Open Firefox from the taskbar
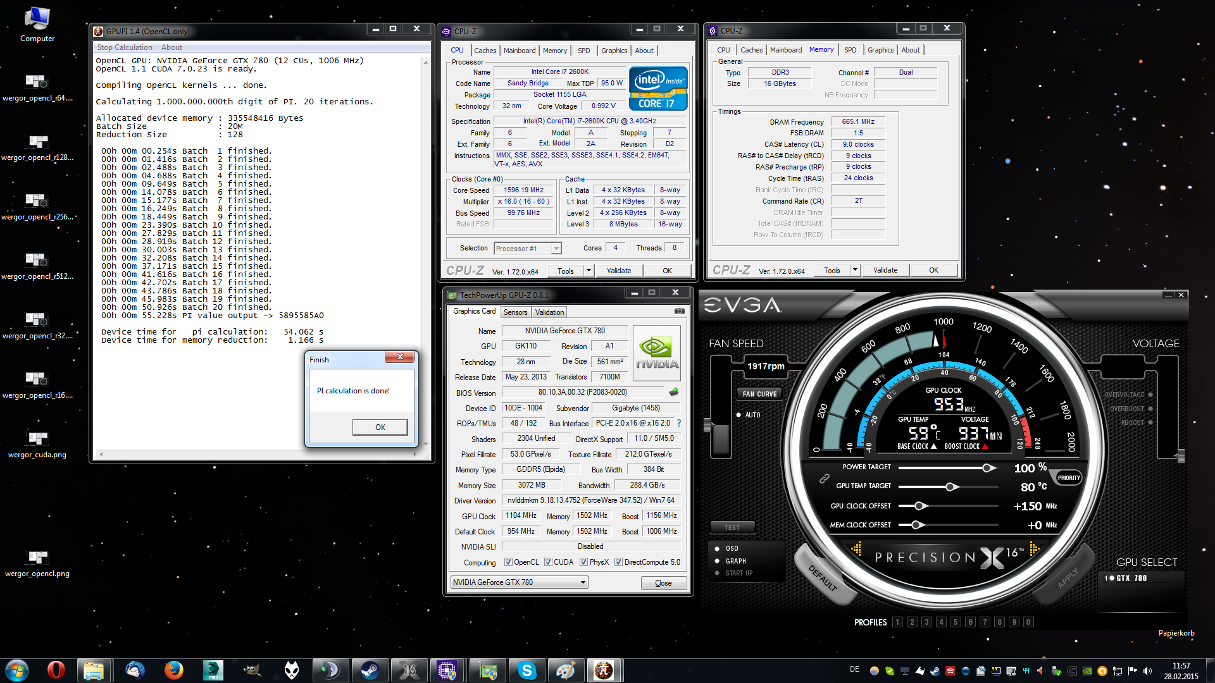Screen dimensions: 1215x683 (173, 670)
